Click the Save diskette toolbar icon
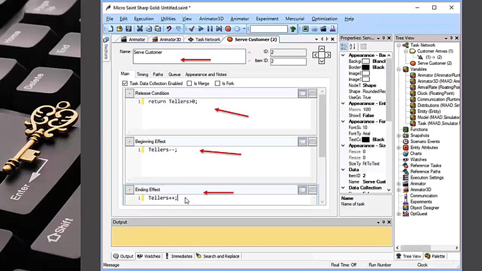 [129, 29]
